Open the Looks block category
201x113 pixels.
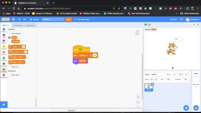[x=4, y=36]
